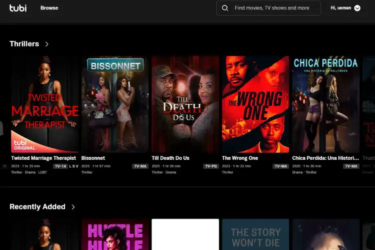Click the Tubi Original badge on the poster

(x=24, y=145)
